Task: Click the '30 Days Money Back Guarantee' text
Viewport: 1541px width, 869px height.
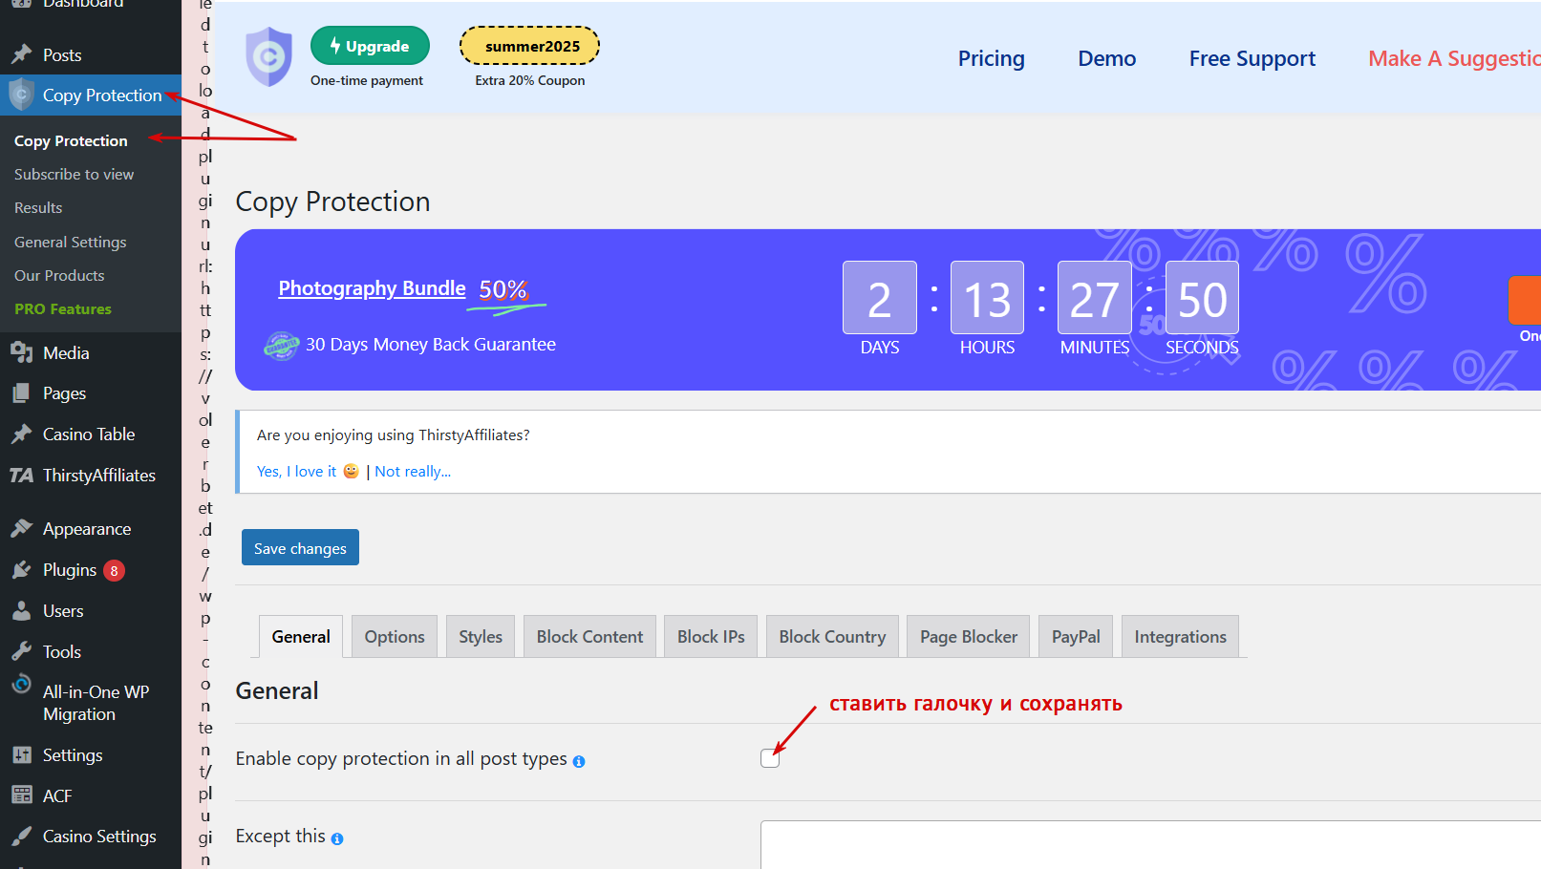Action: 431,345
